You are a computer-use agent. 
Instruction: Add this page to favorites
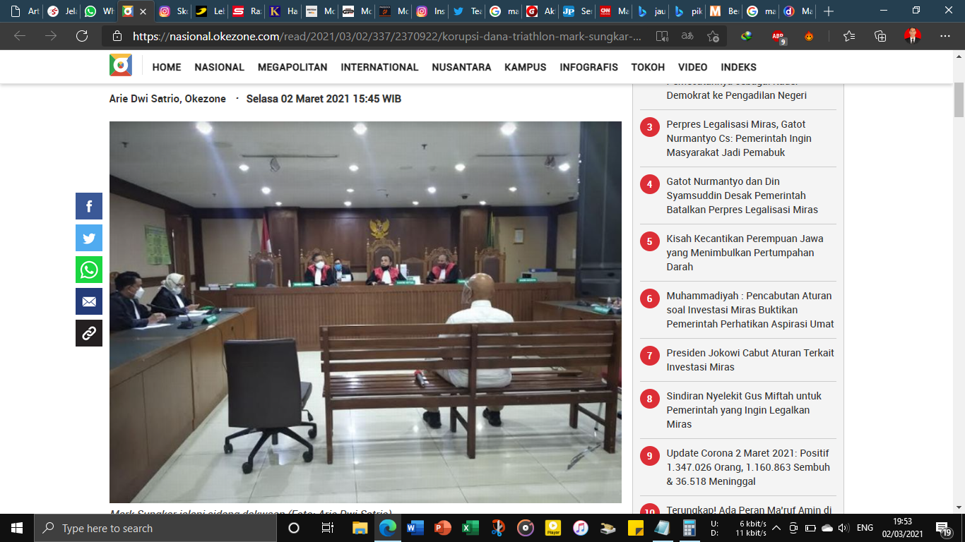tap(713, 36)
